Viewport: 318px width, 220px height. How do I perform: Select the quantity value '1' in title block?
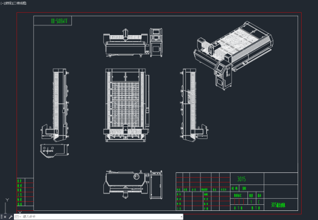click(x=251, y=202)
